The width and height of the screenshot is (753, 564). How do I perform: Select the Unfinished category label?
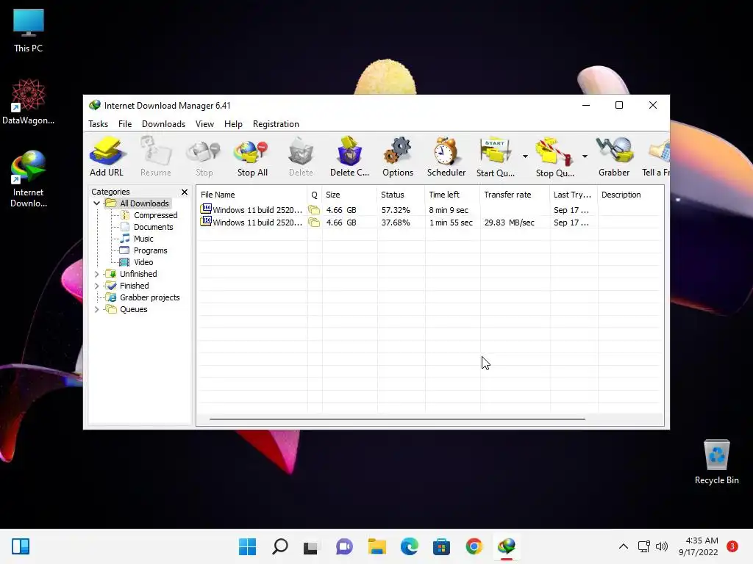138,274
